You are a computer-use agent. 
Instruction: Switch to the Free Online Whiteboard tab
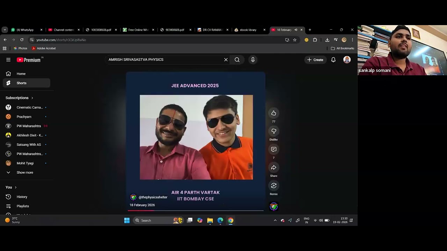coord(139,30)
